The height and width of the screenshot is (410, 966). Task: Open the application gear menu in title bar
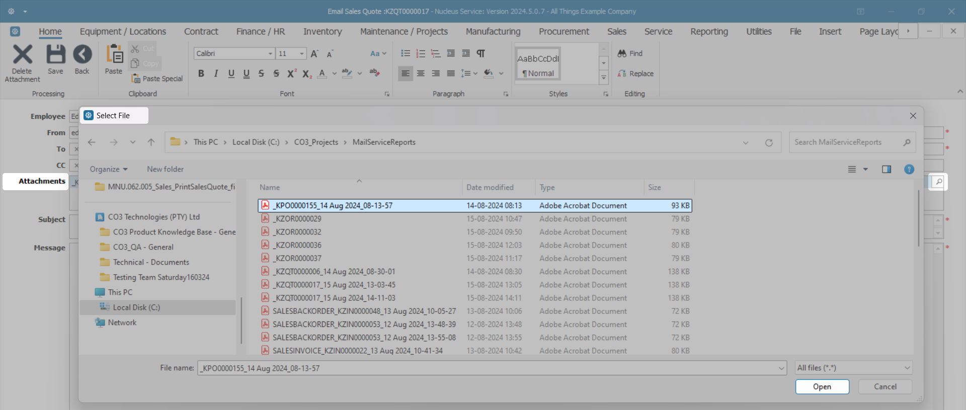11,11
